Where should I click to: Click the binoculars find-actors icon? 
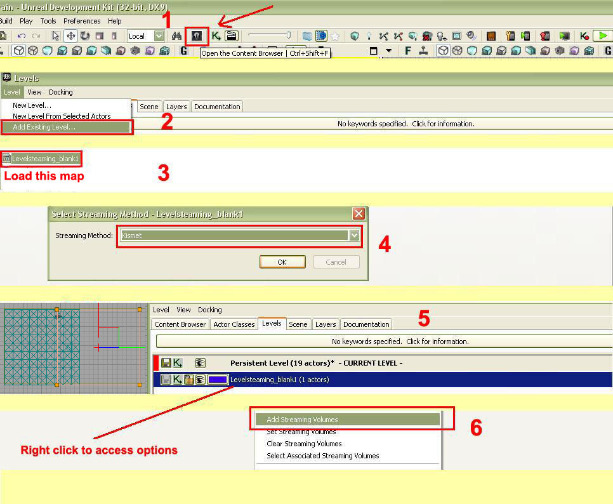tap(176, 36)
